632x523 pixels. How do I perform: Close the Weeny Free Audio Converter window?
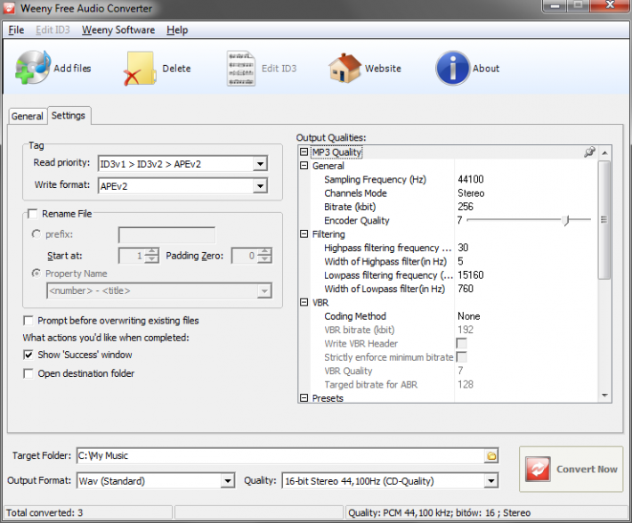[x=610, y=5]
